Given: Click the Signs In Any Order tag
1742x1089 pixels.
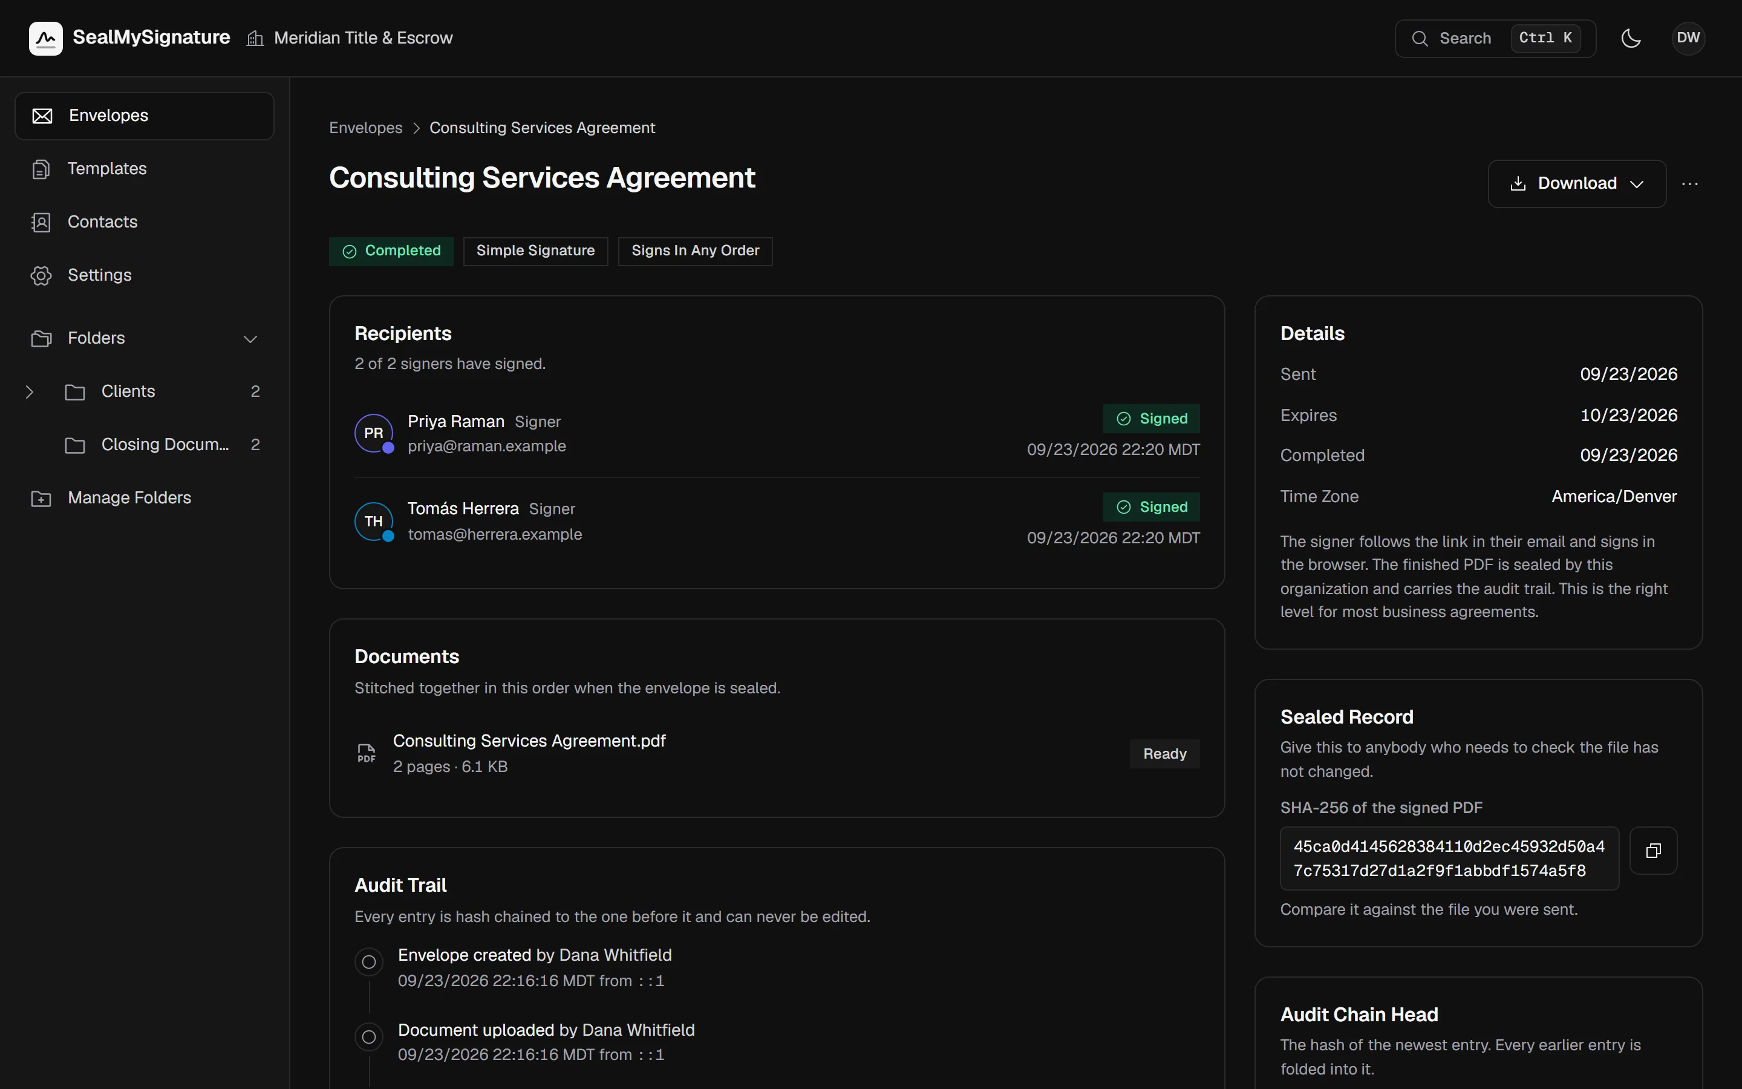Looking at the screenshot, I should pyautogui.click(x=694, y=251).
